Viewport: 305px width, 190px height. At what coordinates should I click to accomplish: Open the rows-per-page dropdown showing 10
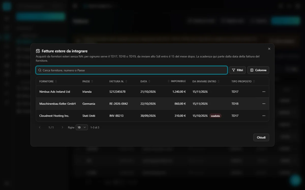(82, 127)
